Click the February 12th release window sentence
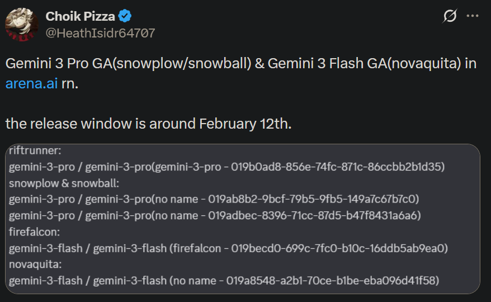The height and width of the screenshot is (302, 491). click(148, 123)
